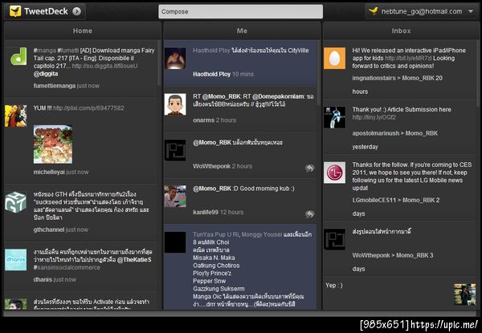This screenshot has height=333, width=482.
Task: Open the gthchannel GTH cube avatar
Action: click(x=16, y=202)
